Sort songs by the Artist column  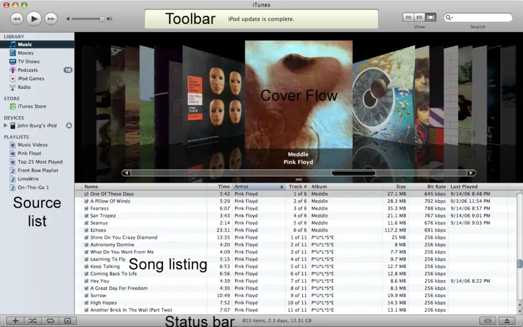coord(256,186)
